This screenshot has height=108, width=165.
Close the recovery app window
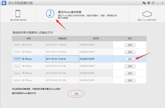pos(162,3)
